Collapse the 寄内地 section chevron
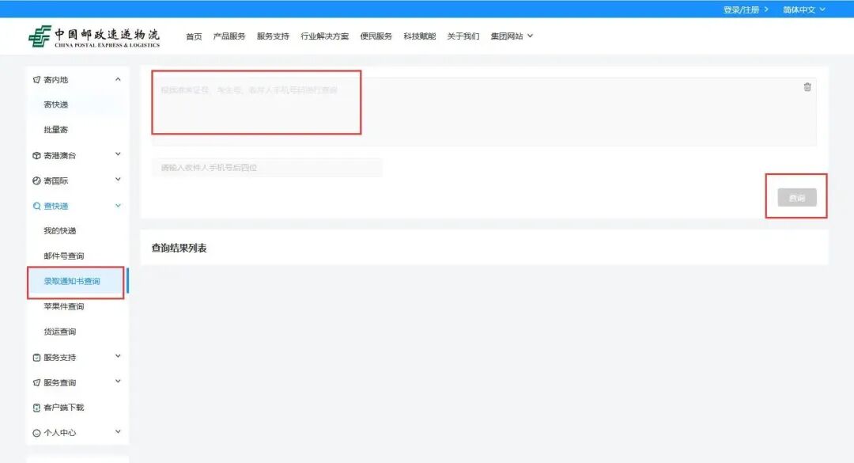Viewport: 854px width, 463px height. click(x=118, y=80)
